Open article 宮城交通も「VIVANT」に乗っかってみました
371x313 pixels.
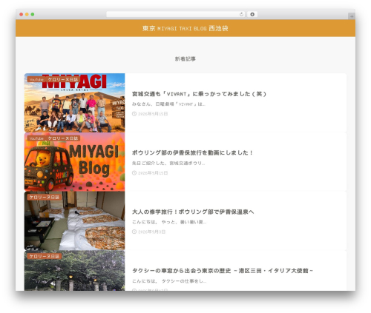click(x=199, y=94)
